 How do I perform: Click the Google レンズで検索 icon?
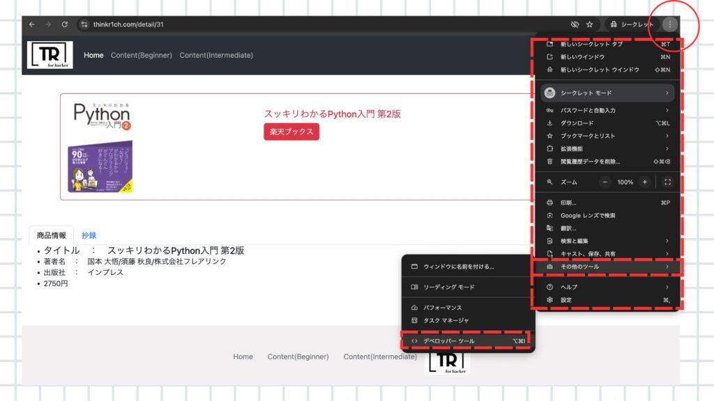point(549,216)
